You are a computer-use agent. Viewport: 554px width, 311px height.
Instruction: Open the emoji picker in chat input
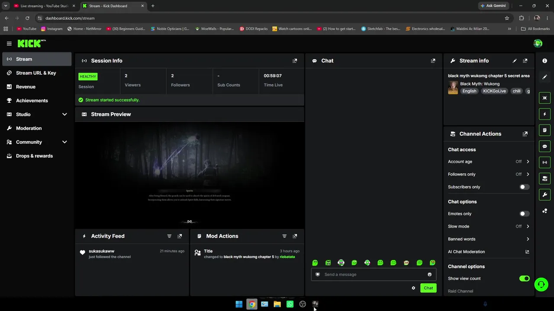[429, 274]
